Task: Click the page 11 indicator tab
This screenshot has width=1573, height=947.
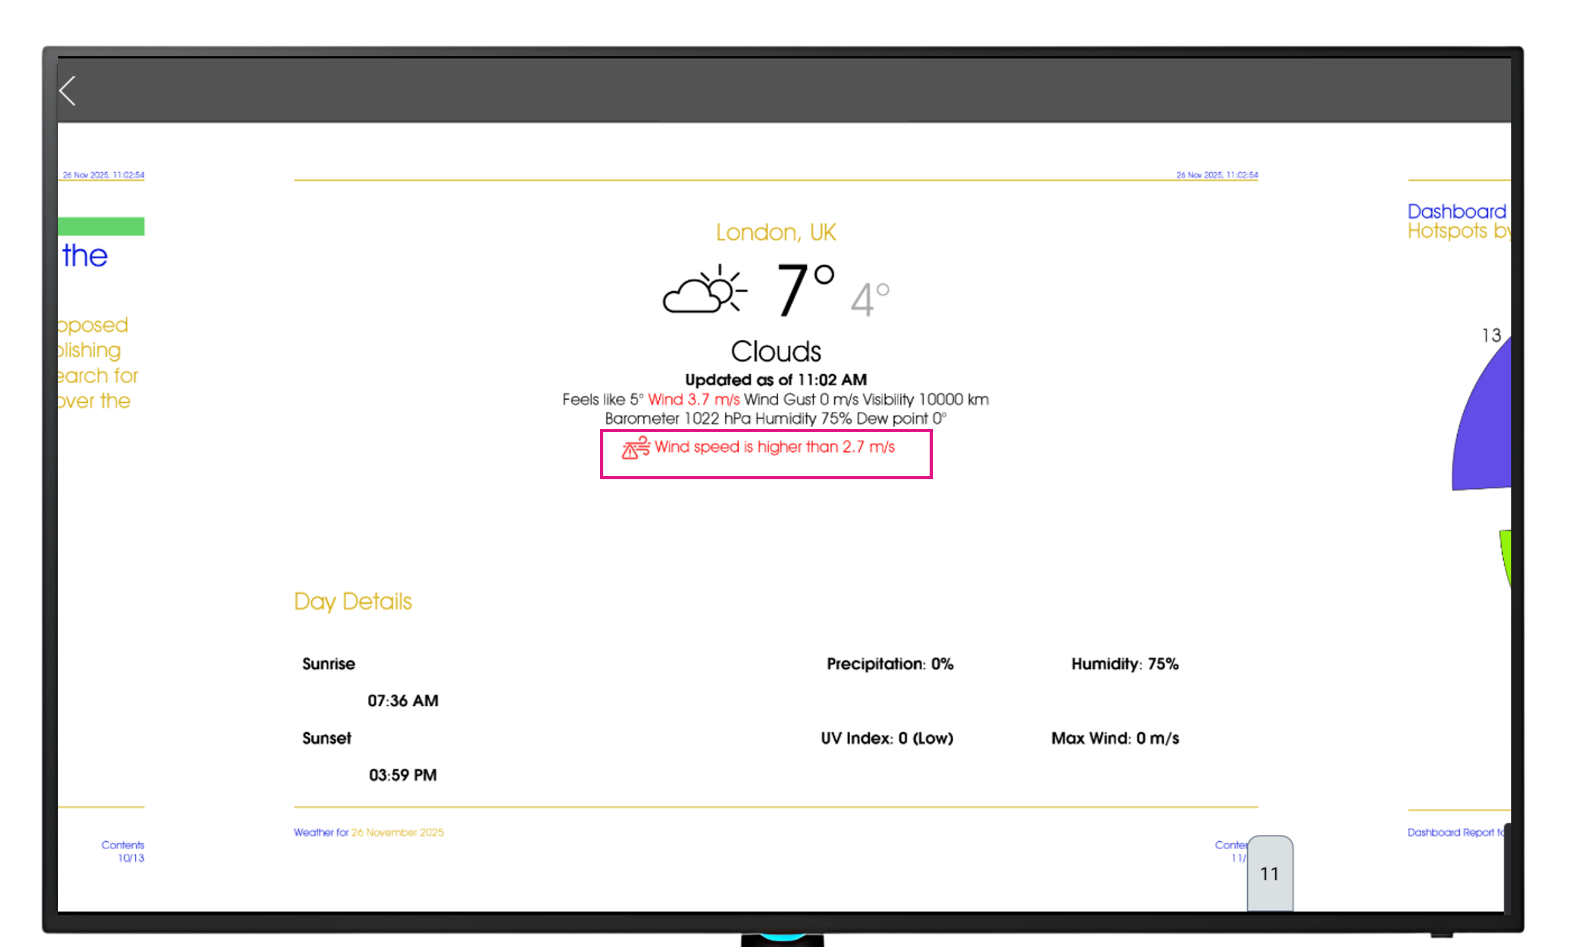Action: pos(1269,873)
